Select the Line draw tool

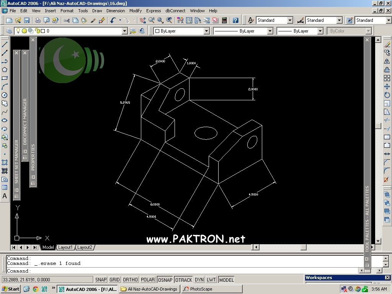5,44
